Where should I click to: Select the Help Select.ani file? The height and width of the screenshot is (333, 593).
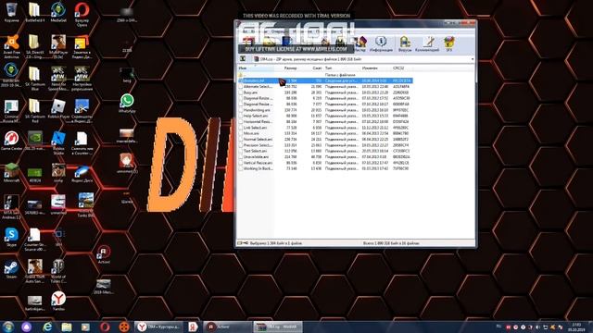(325, 116)
